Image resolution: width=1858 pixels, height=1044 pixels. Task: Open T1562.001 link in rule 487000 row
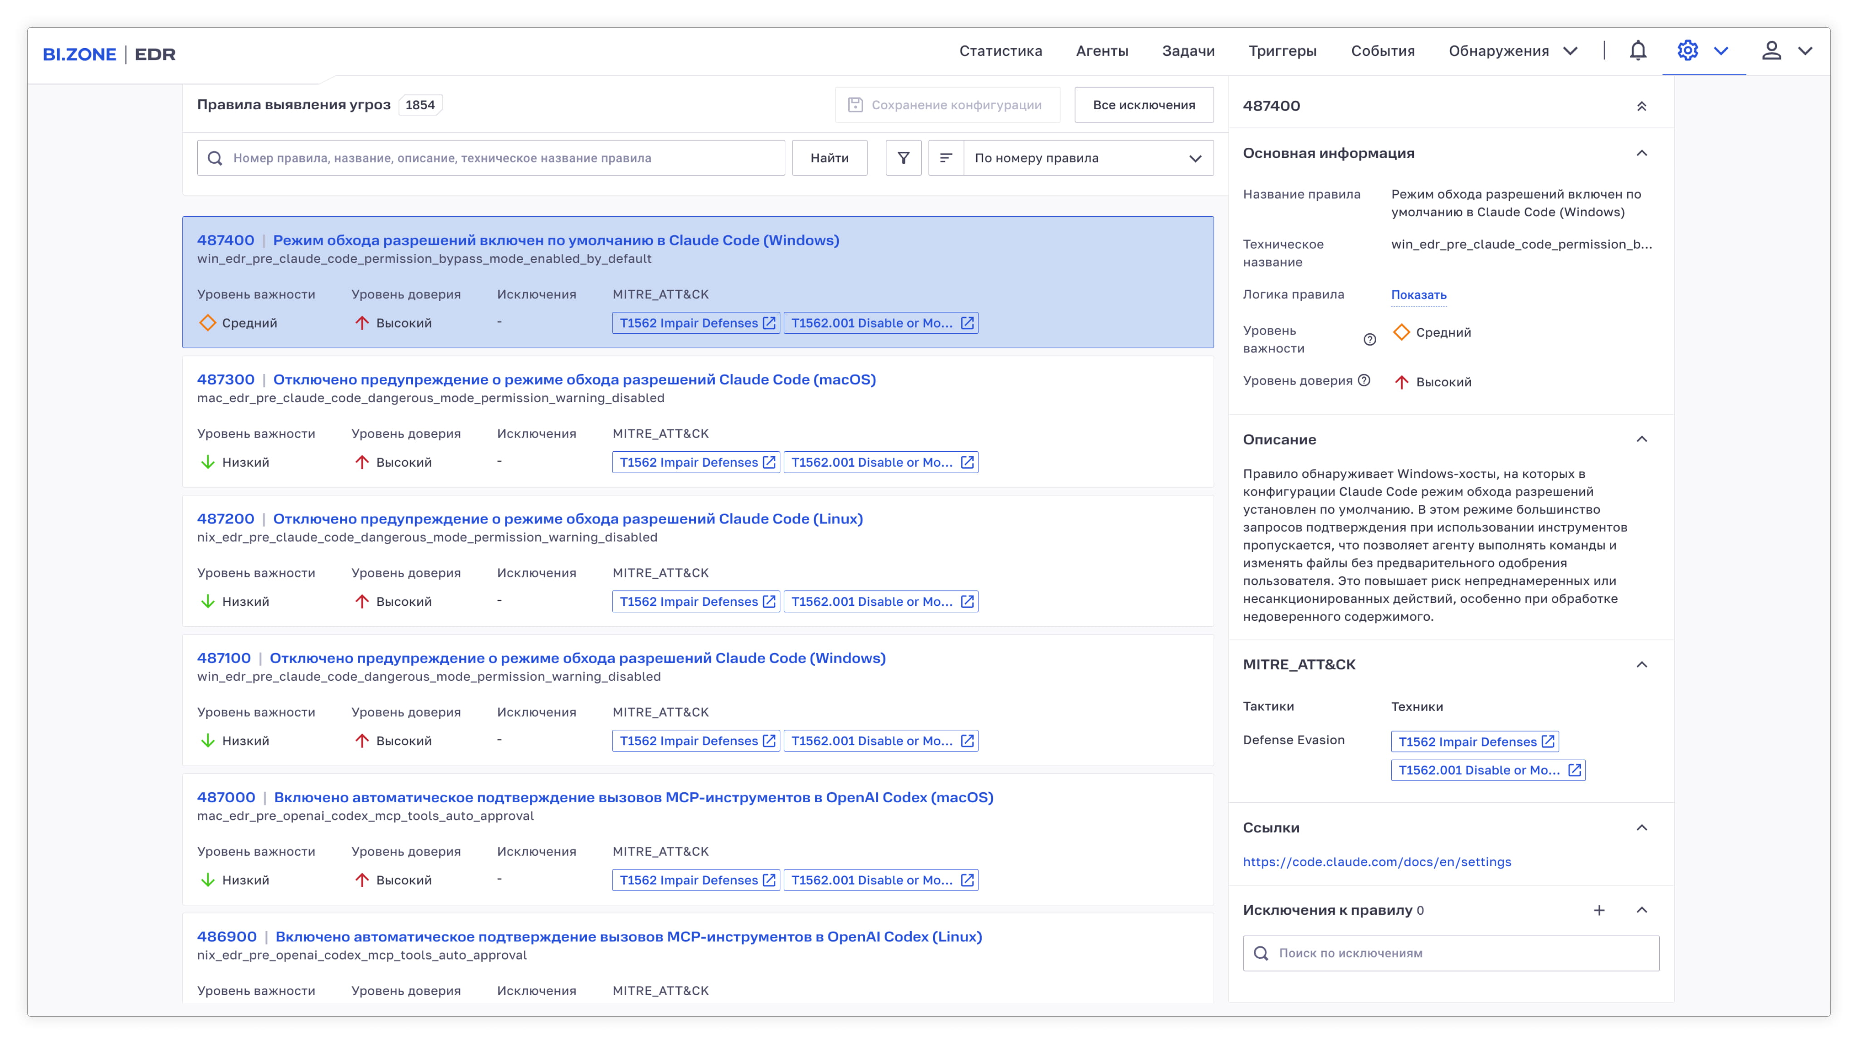pyautogui.click(x=880, y=880)
